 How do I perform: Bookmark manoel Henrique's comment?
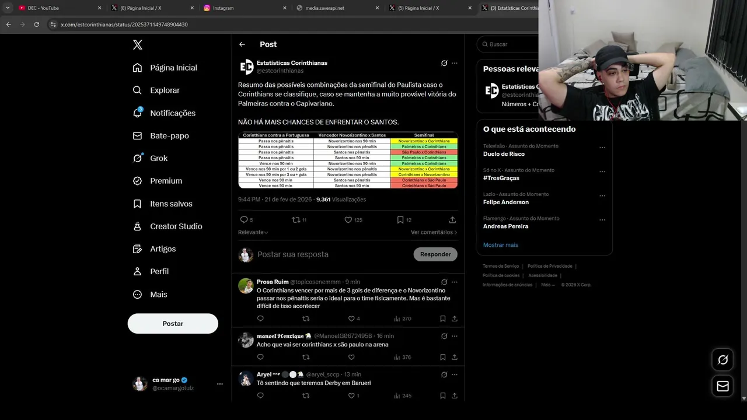click(442, 357)
